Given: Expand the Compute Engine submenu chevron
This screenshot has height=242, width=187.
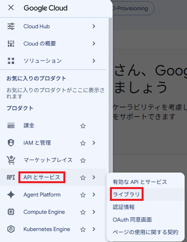Looking at the screenshot, I should click(x=94, y=212).
